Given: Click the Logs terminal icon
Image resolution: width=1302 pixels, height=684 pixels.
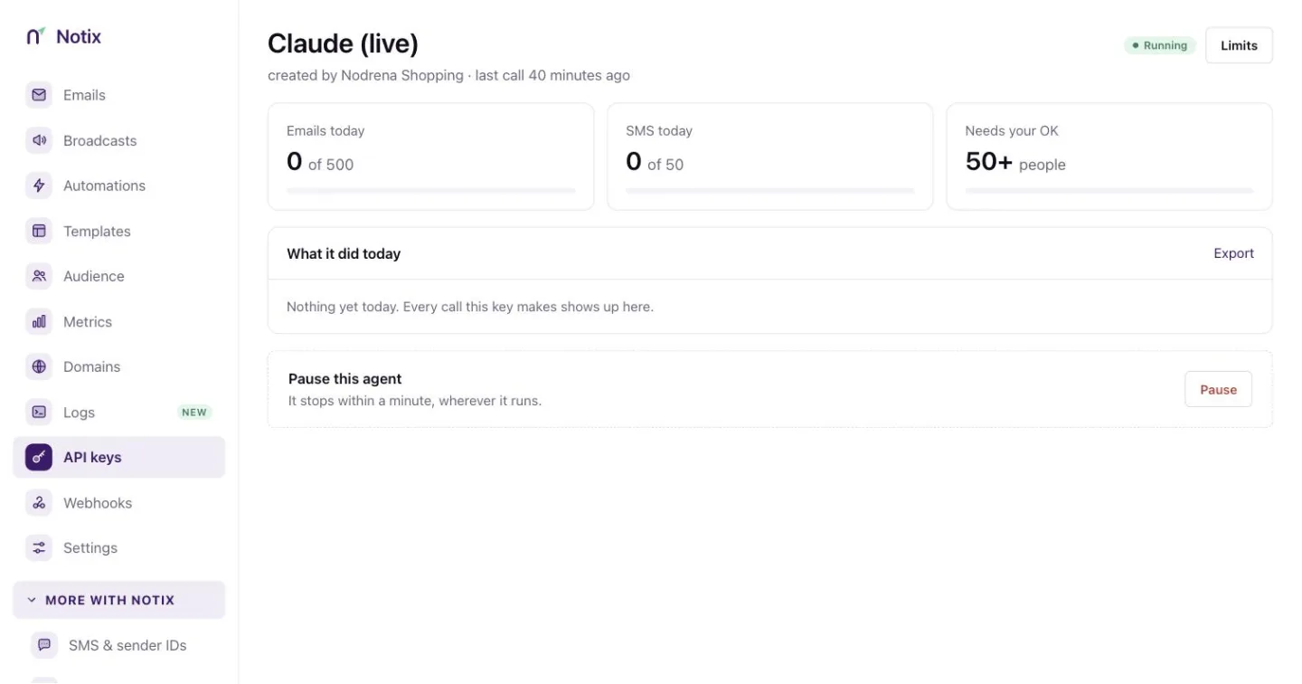Looking at the screenshot, I should (39, 412).
